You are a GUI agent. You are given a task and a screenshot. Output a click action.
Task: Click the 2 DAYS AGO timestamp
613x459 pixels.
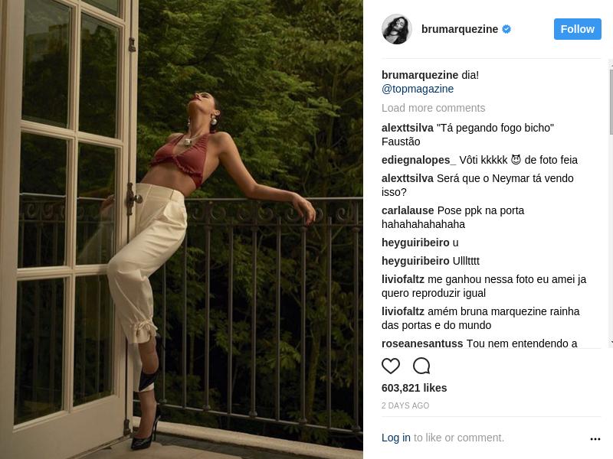click(405, 406)
